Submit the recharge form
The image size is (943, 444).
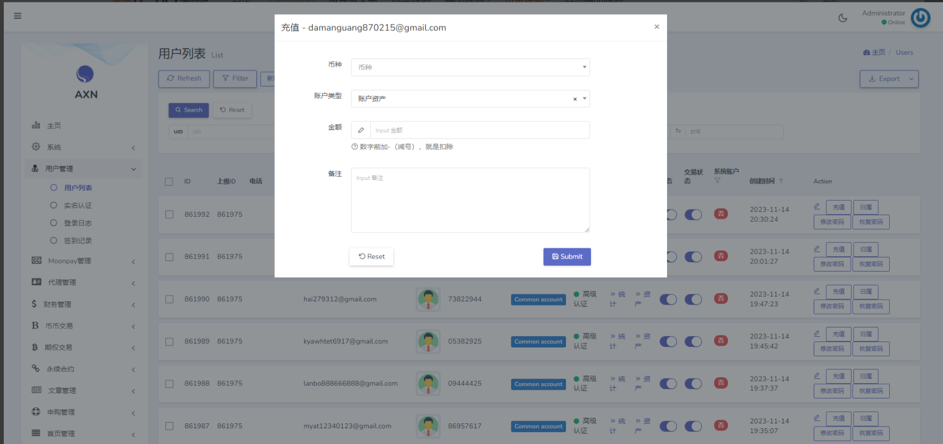[567, 257]
